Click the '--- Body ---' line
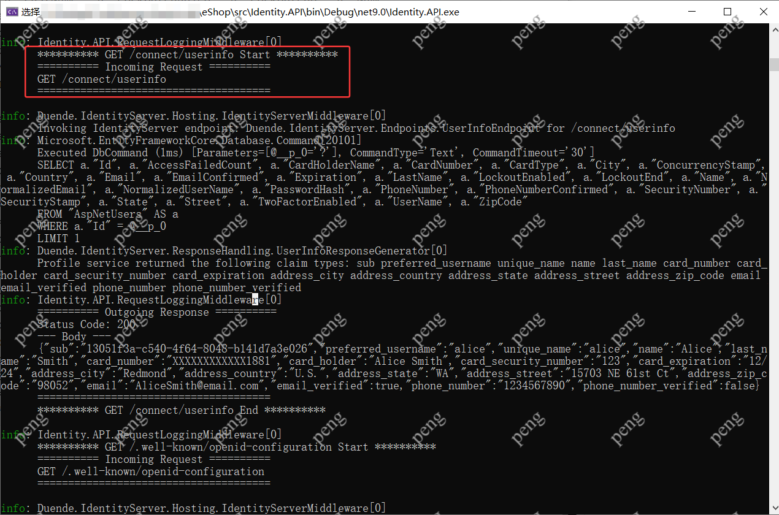The width and height of the screenshot is (779, 515). pyautogui.click(x=74, y=337)
